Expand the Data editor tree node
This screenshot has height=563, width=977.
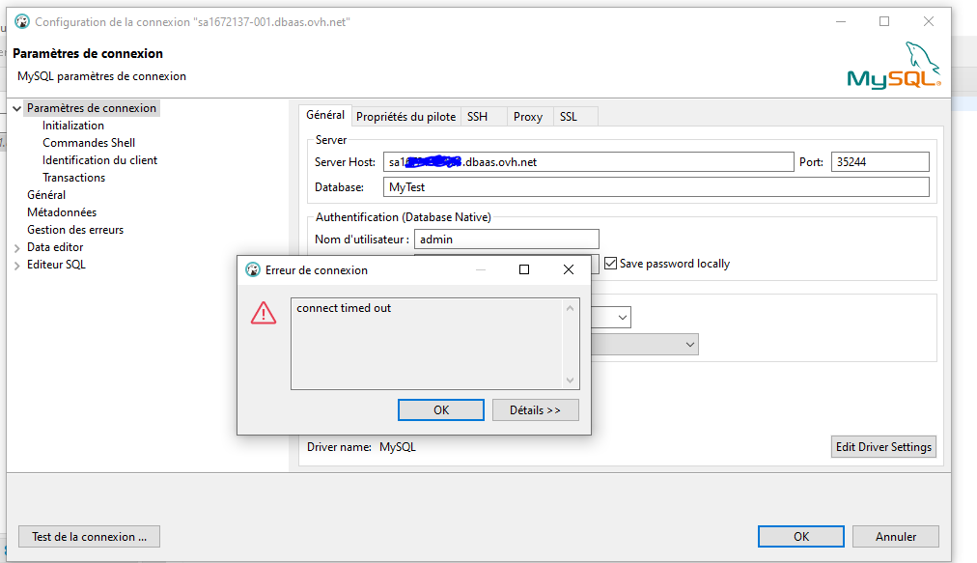click(x=16, y=248)
